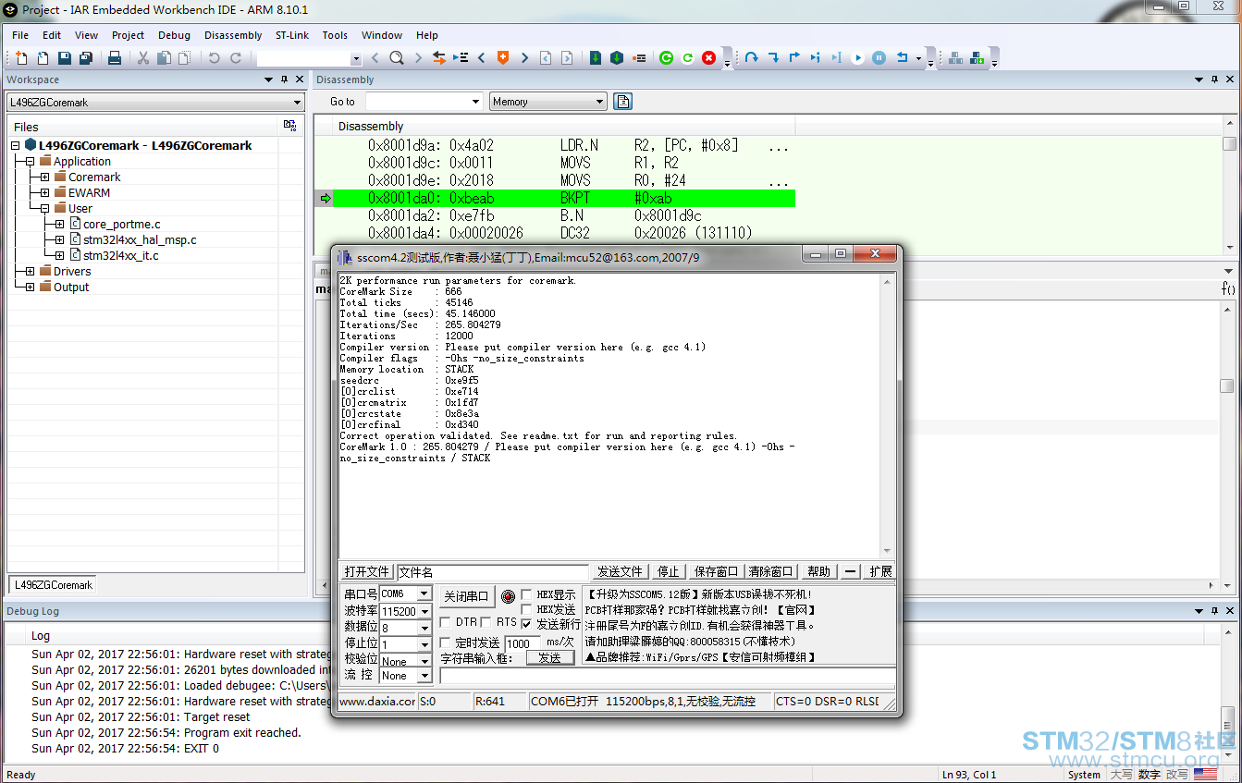The image size is (1242, 783).
Task: Click the 扩展 extend button
Action: pyautogui.click(x=880, y=571)
